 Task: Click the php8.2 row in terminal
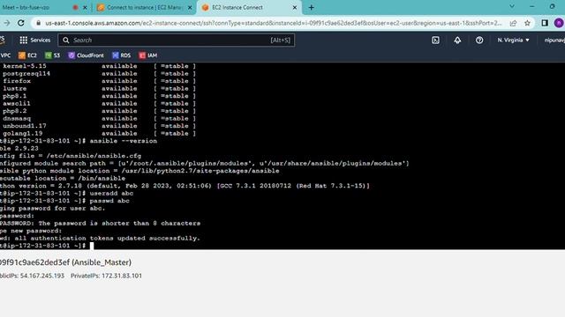[x=99, y=111]
